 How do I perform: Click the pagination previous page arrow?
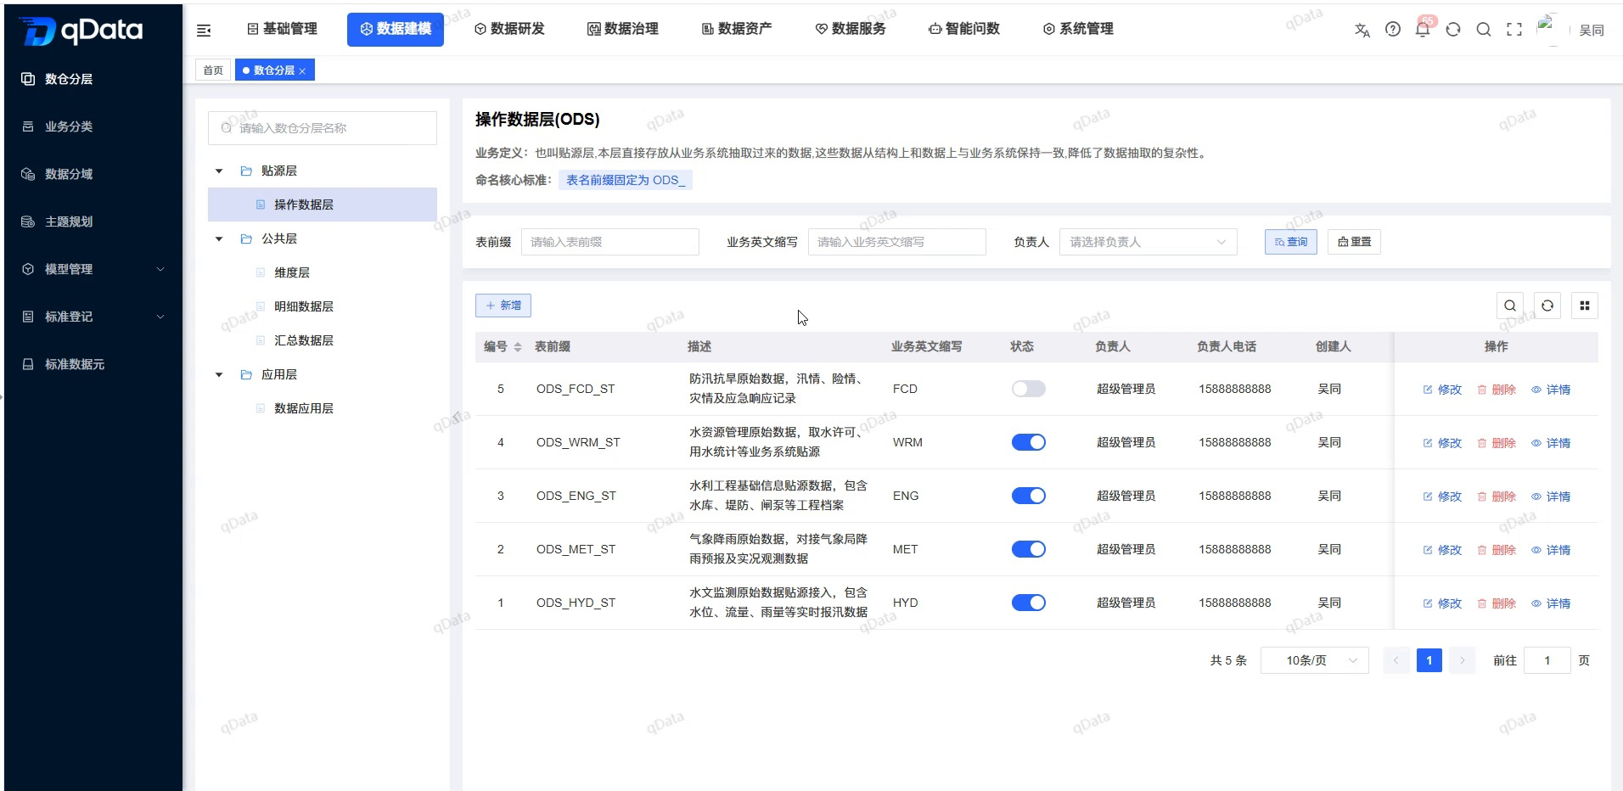[x=1396, y=660]
